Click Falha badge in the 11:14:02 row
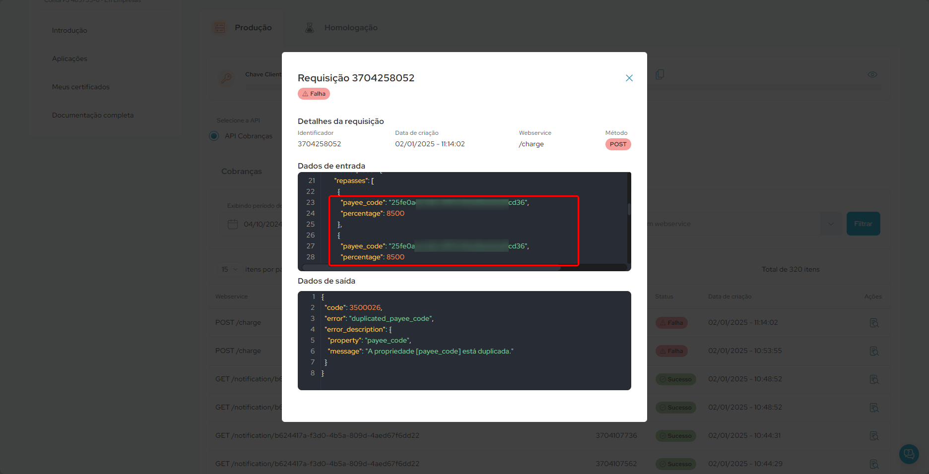This screenshot has height=474, width=929. (x=671, y=323)
